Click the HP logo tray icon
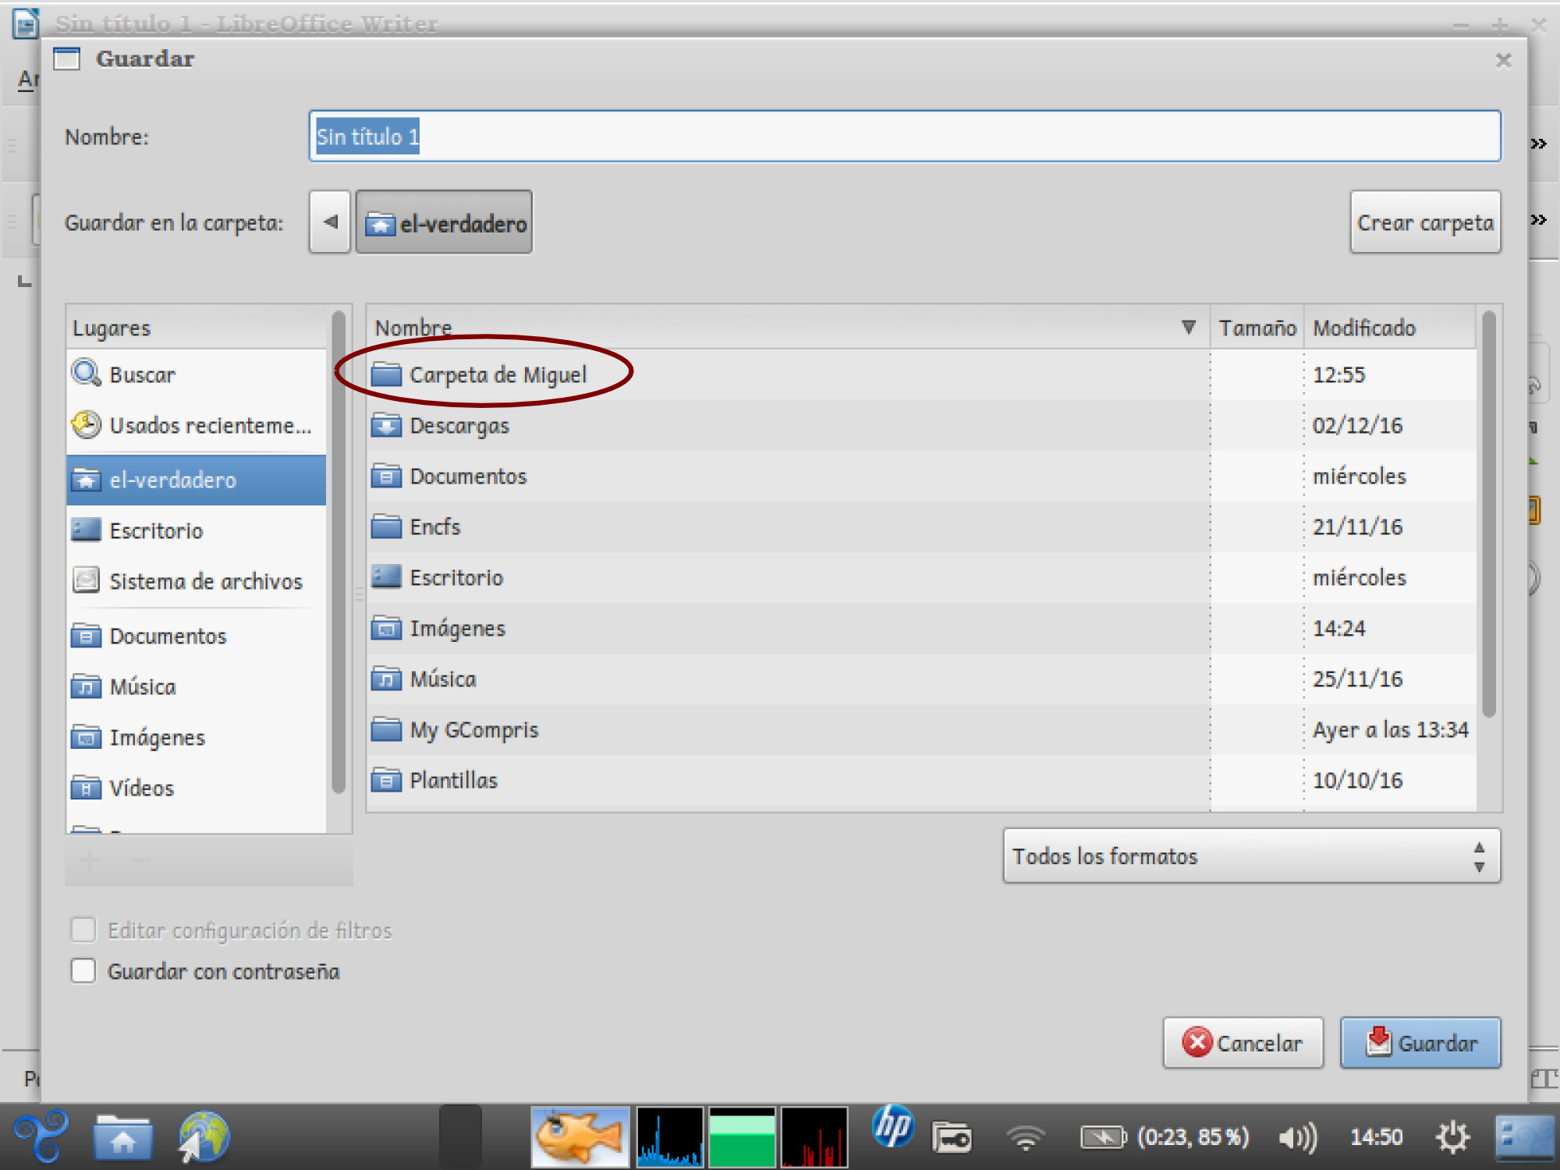Image resolution: width=1560 pixels, height=1170 pixels. pyautogui.click(x=892, y=1127)
